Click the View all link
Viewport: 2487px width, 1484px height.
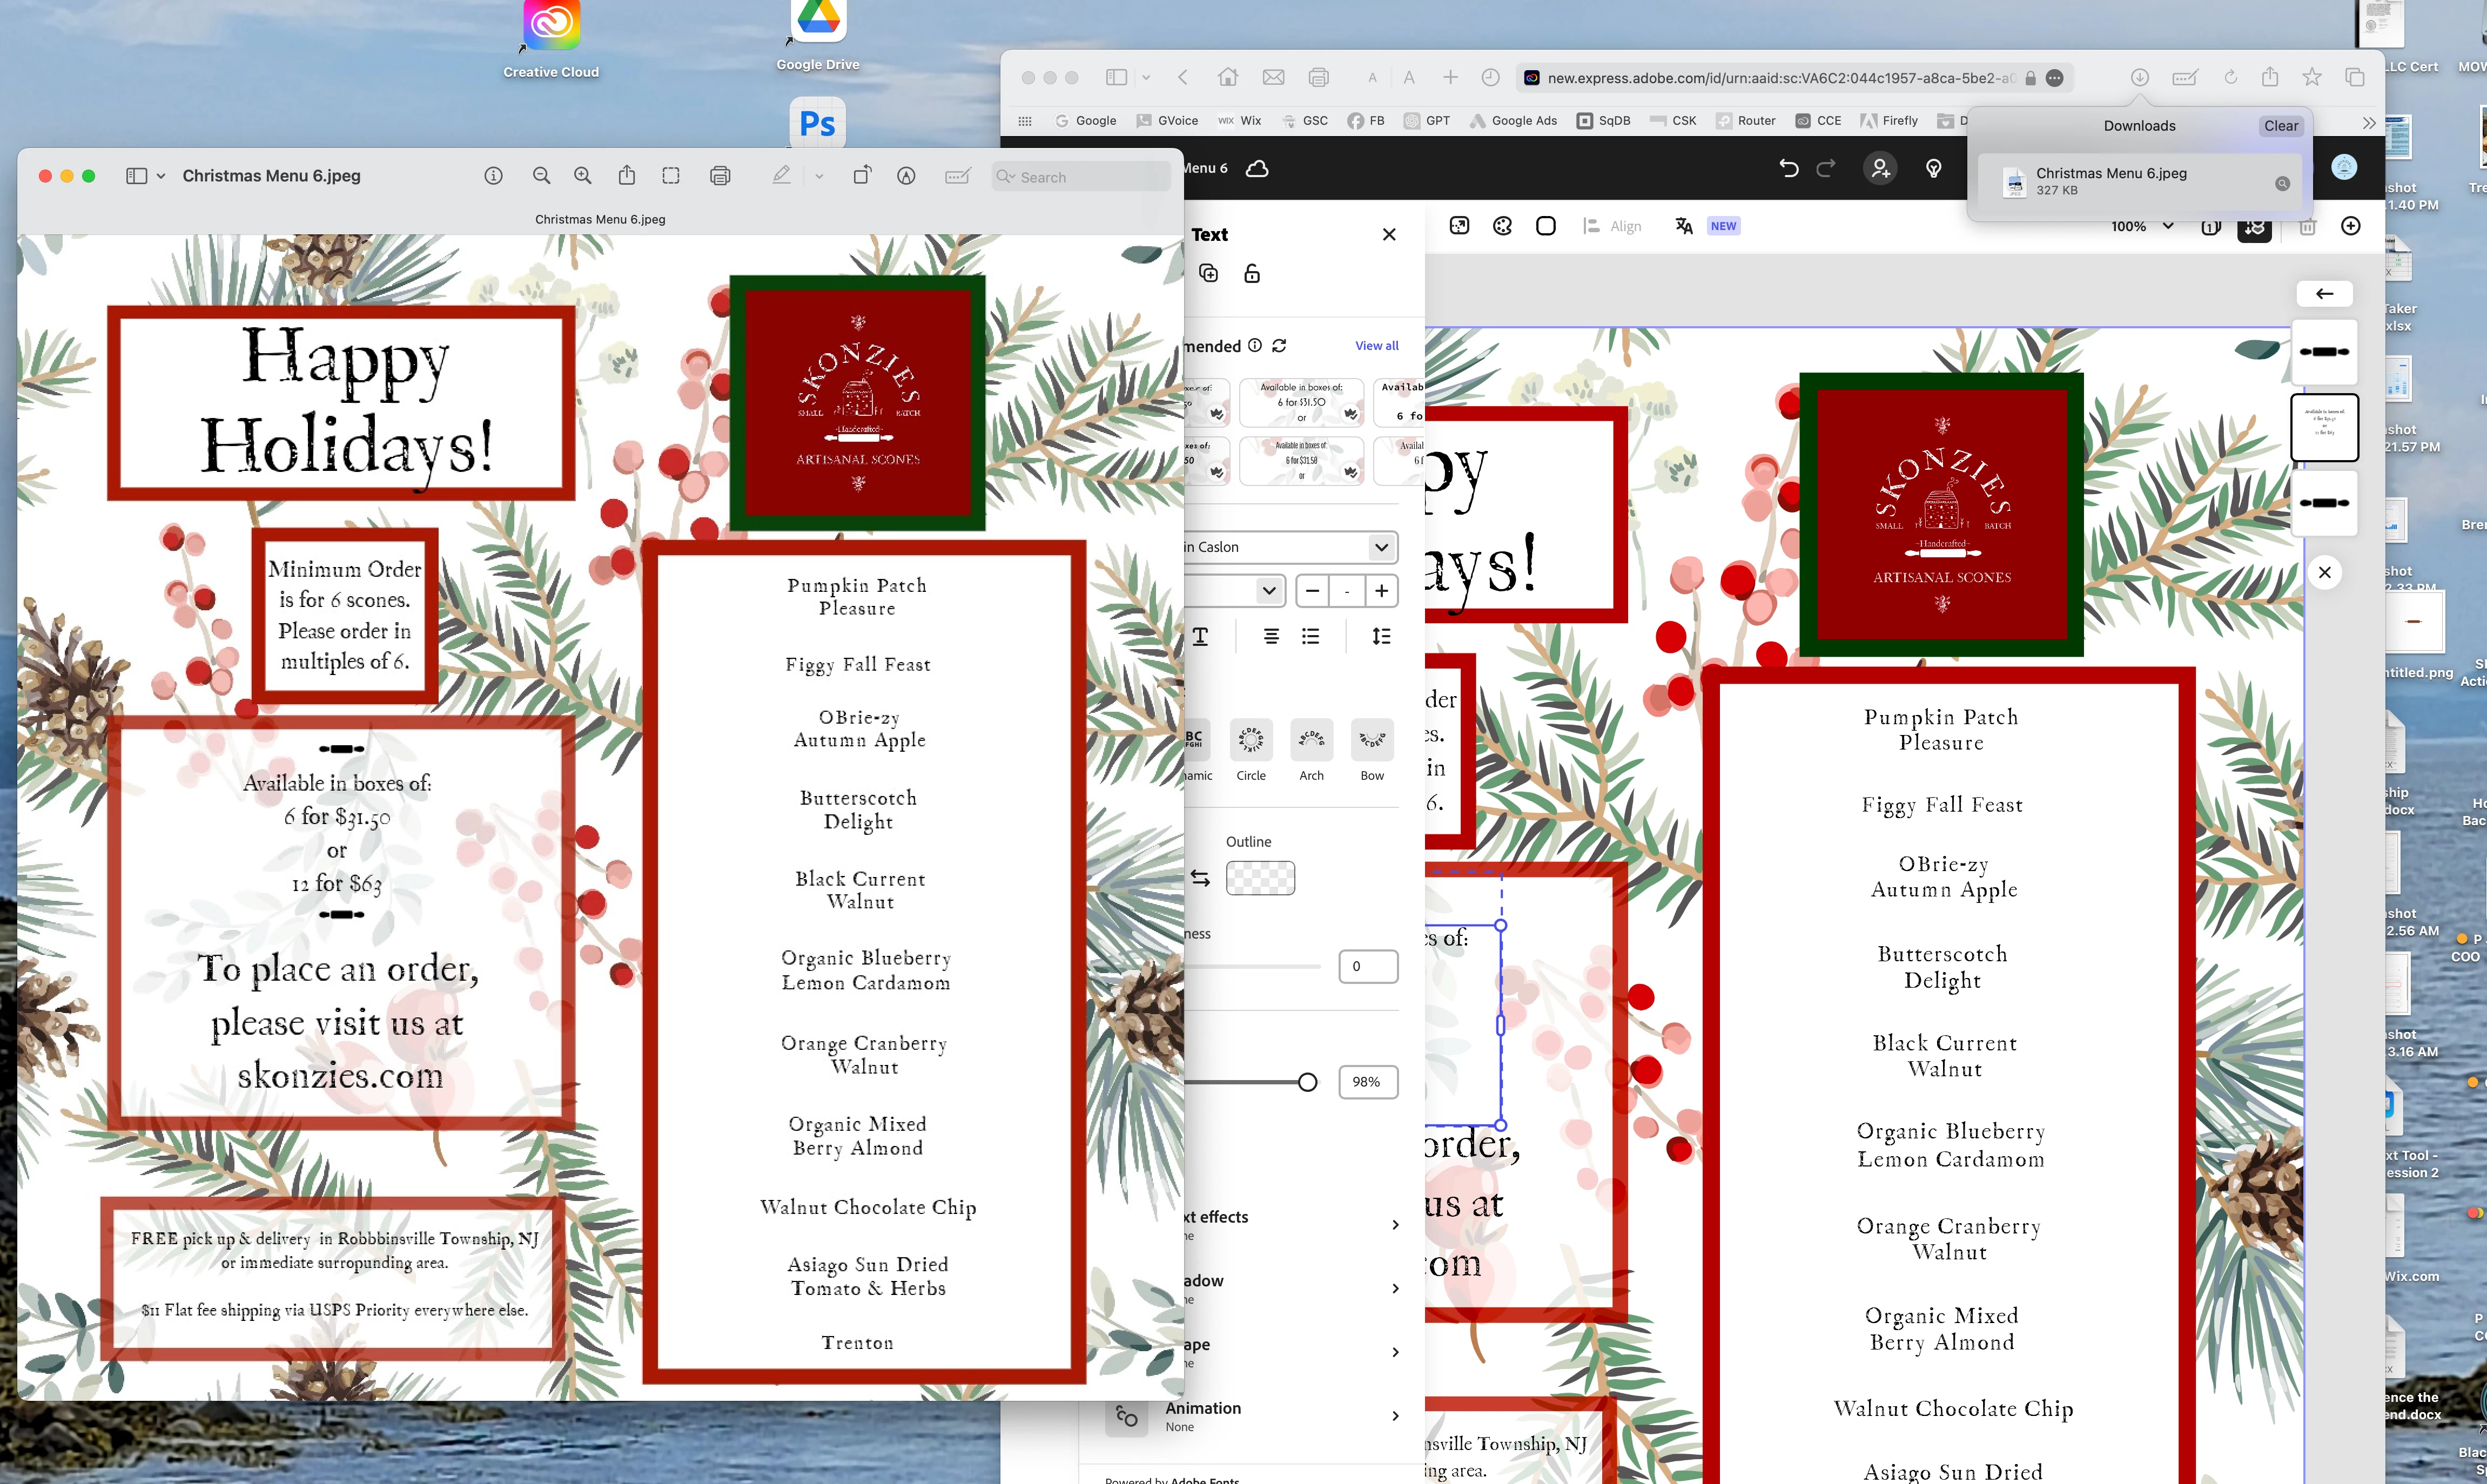tap(1376, 346)
